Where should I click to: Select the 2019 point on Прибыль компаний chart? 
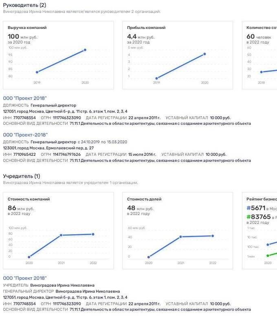(x=156, y=78)
